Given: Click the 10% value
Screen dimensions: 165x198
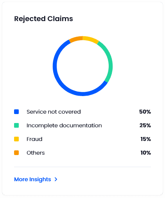Looking at the screenshot, I should 145,153.
